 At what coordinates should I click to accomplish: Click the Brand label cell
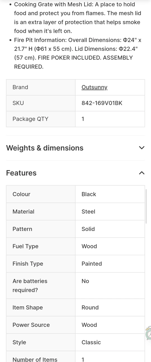(41, 87)
